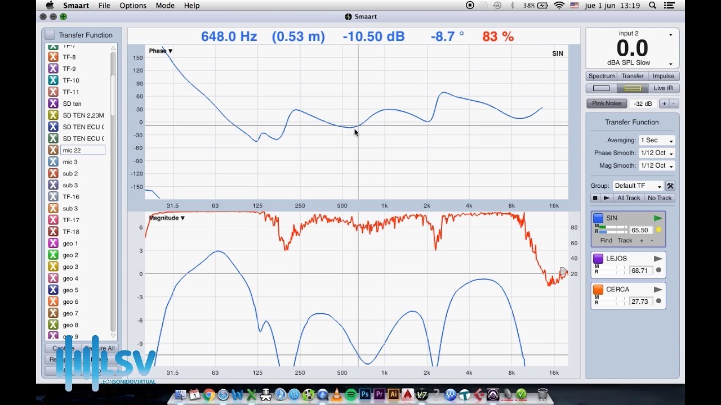
Task: Open measurement settings wrench icon beside Group
Action: (670, 186)
